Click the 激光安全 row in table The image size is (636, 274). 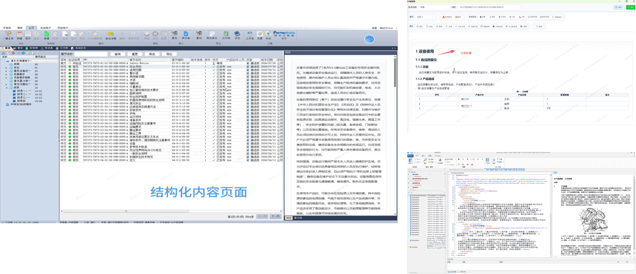(171, 103)
